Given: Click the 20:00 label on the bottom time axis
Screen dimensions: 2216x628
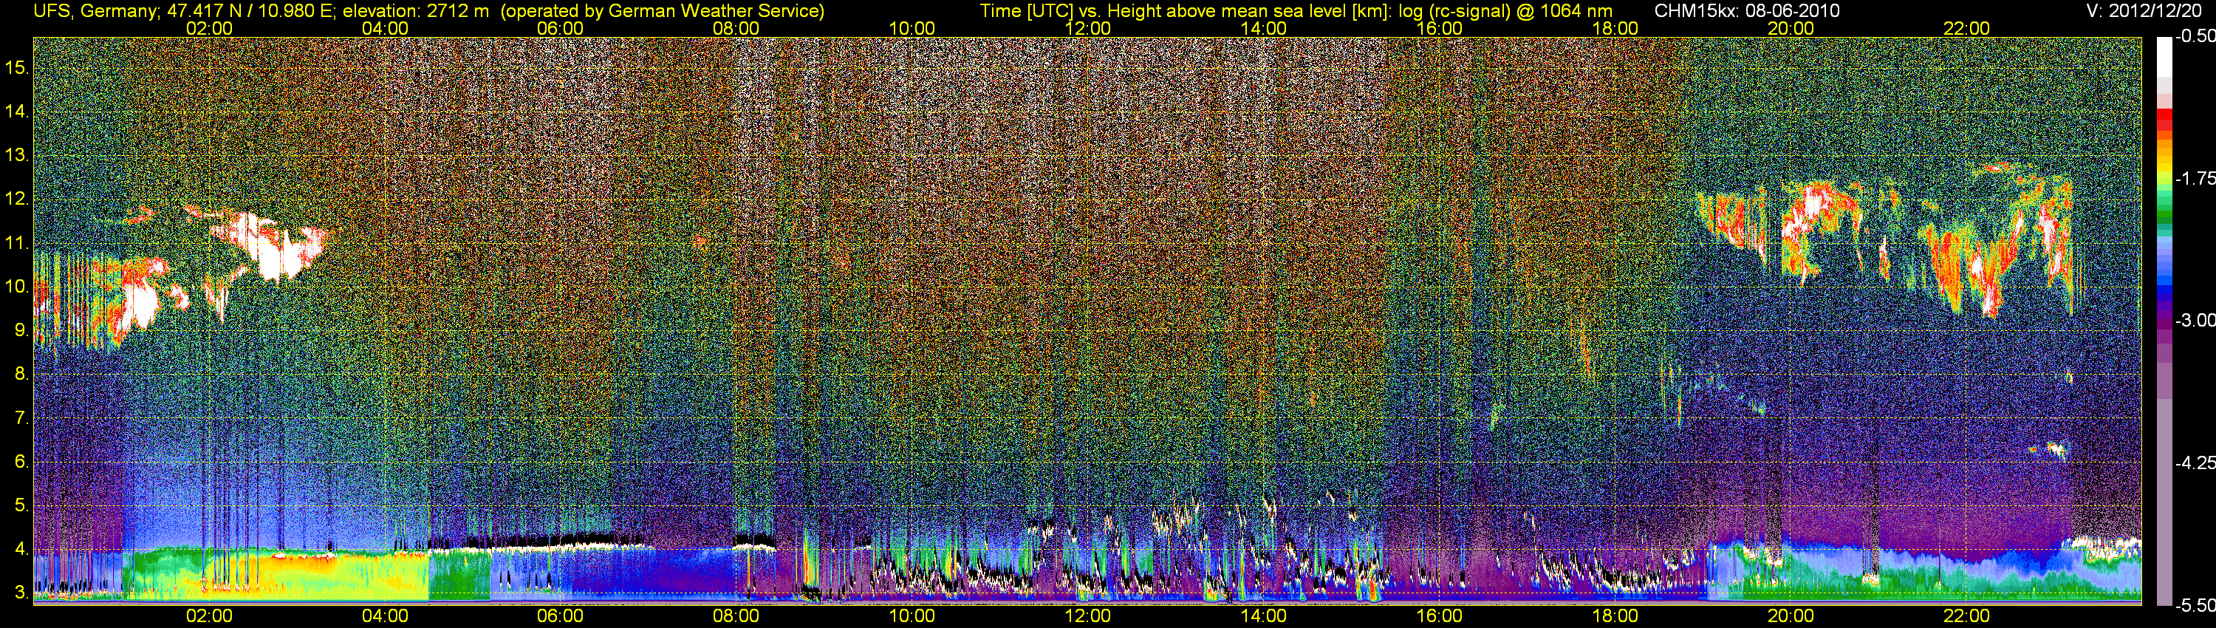Looking at the screenshot, I should (x=1791, y=616).
